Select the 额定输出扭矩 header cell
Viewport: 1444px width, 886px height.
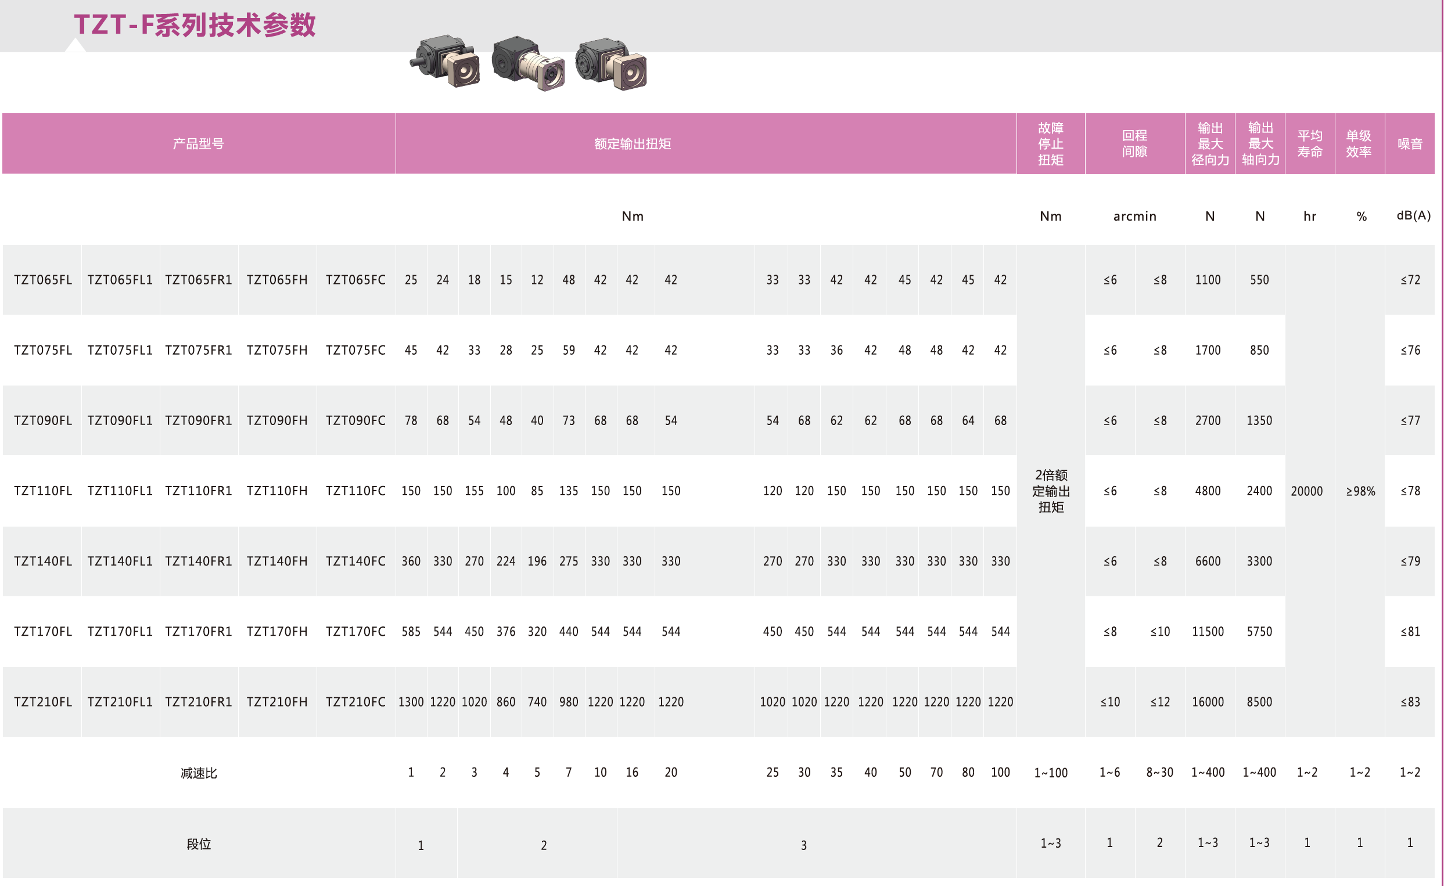pyautogui.click(x=633, y=143)
